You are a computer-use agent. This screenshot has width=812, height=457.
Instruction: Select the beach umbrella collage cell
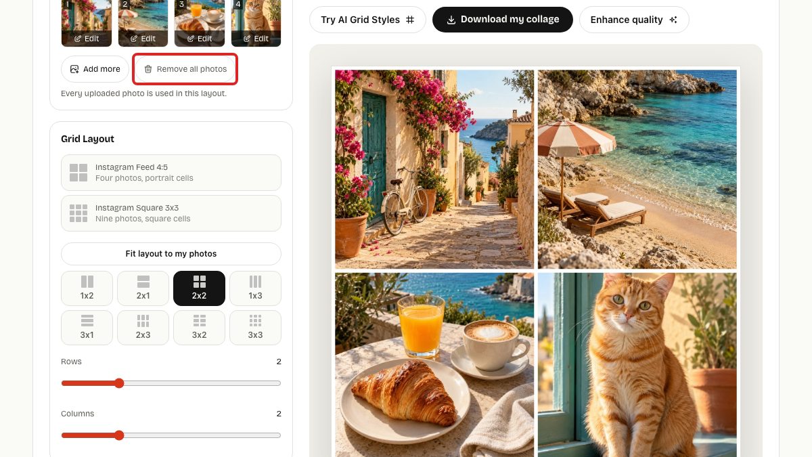[x=637, y=169]
